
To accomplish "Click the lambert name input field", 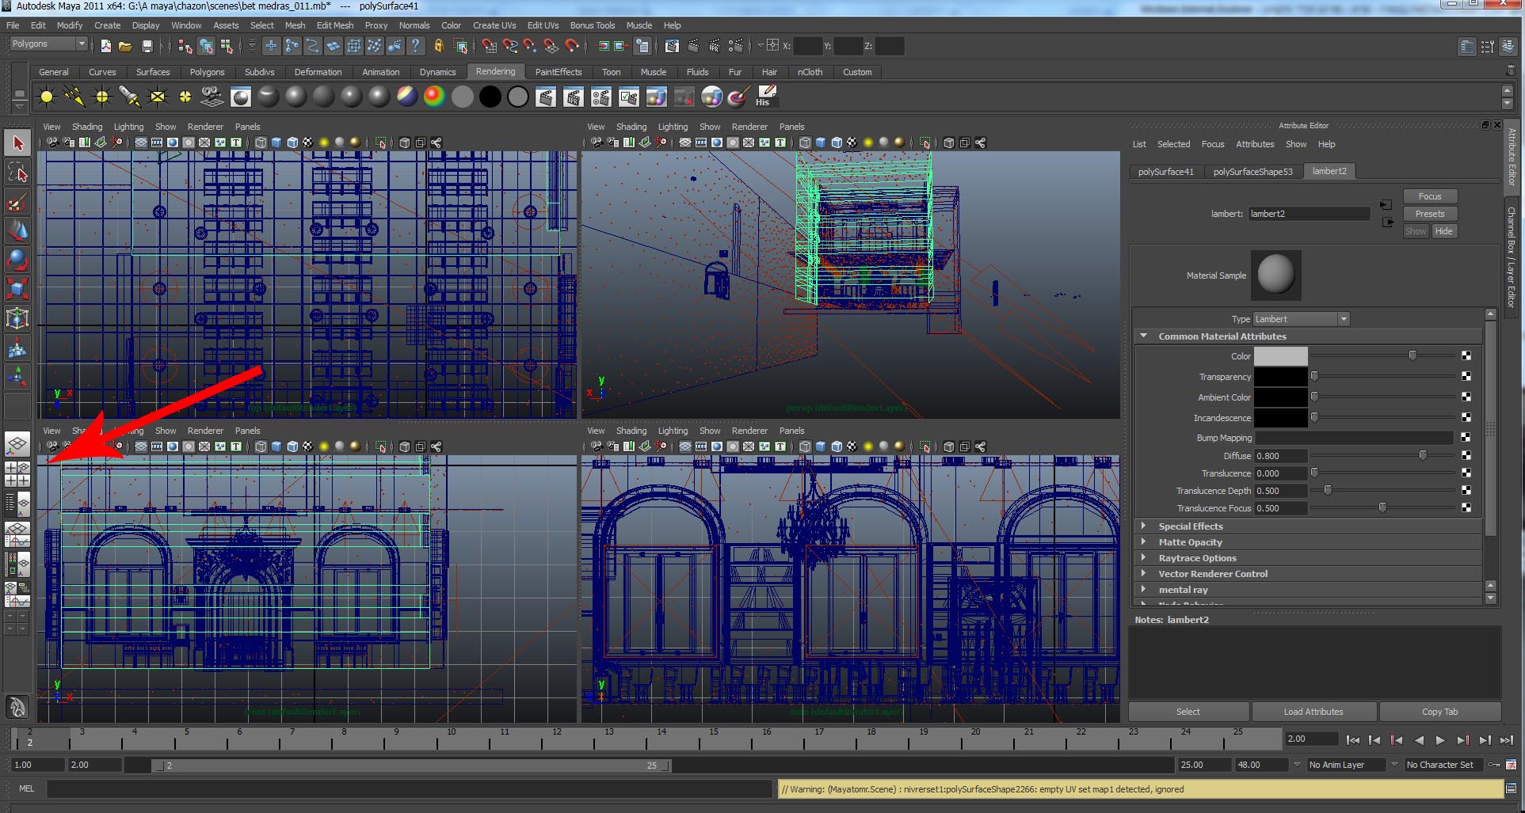I will 1308,214.
